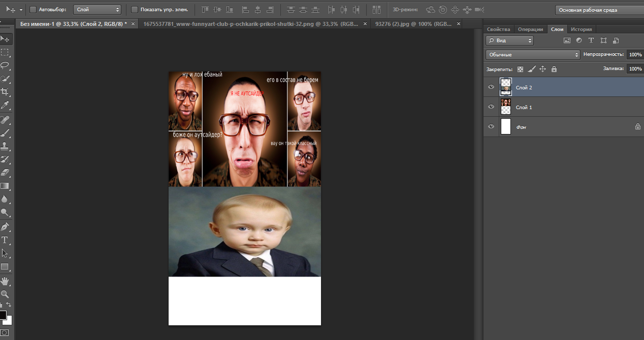The width and height of the screenshot is (644, 340).
Task: Click the lock position icon in the Layers panel
Action: (542, 69)
